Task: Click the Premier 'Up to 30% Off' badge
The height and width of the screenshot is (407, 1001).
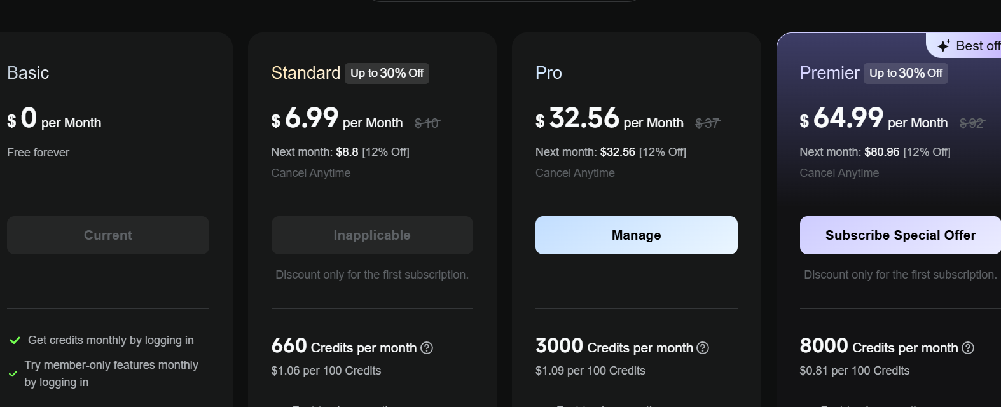Action: (x=906, y=73)
